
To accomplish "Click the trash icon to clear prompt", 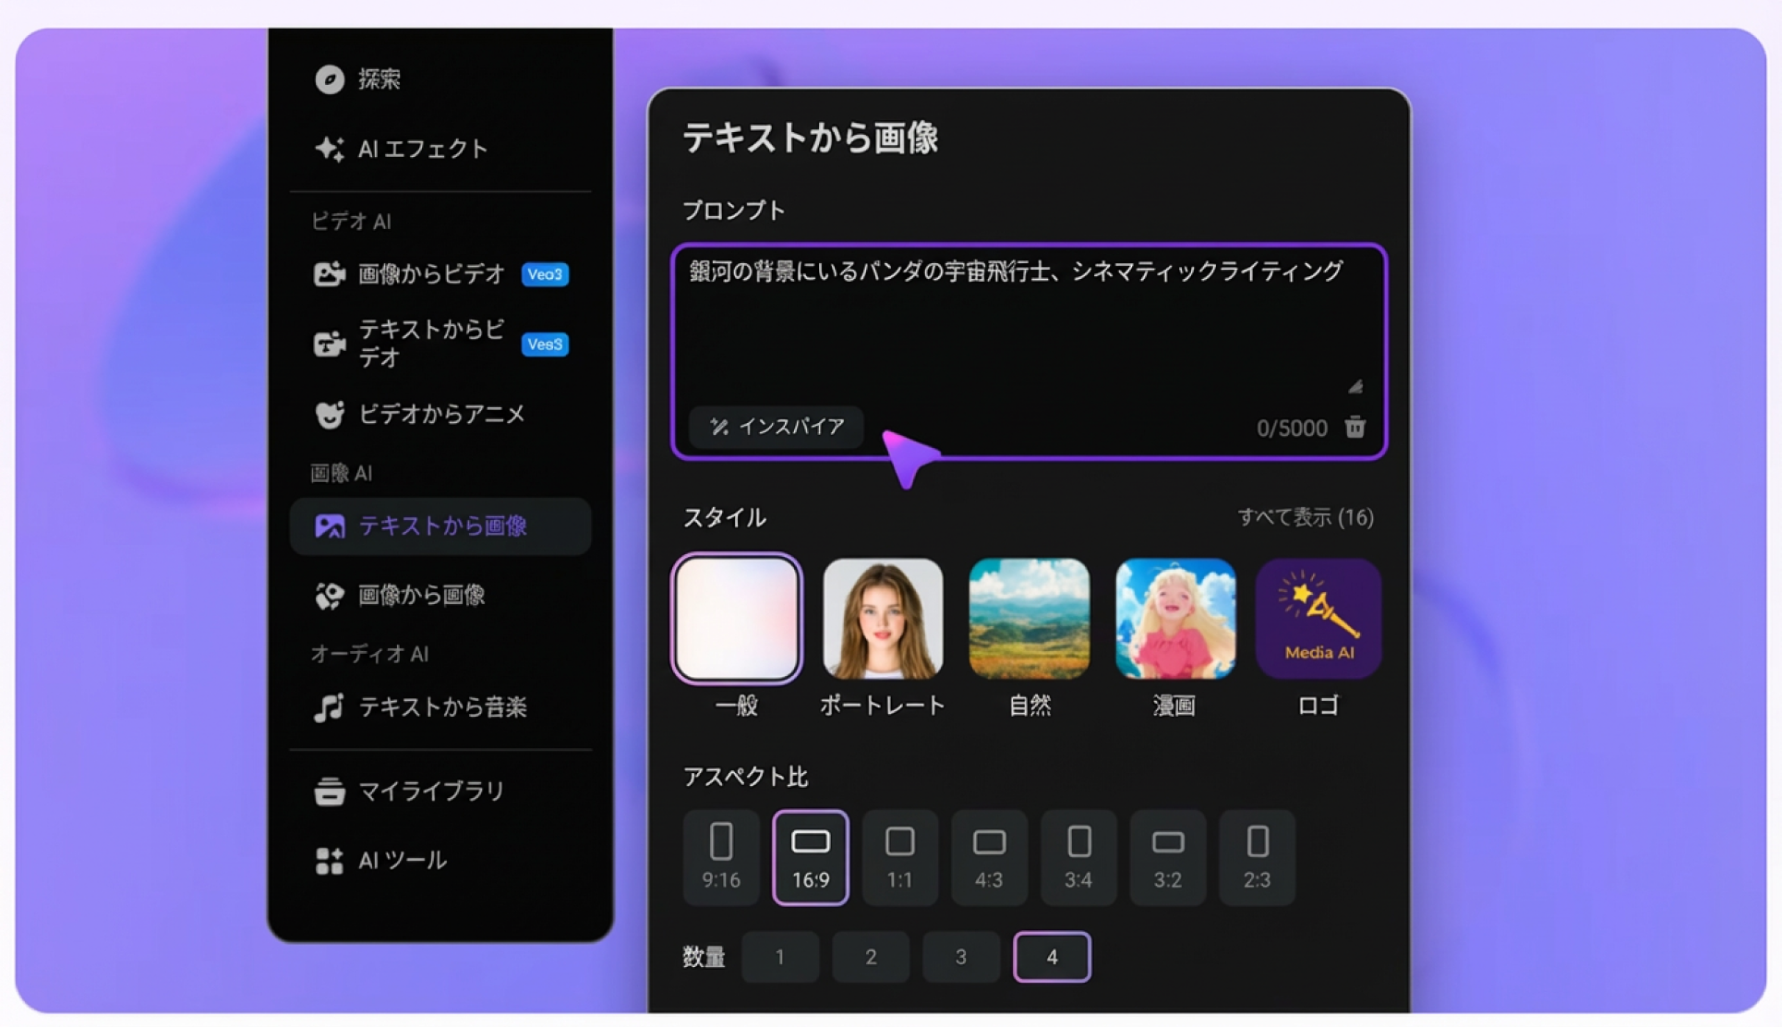I will [x=1355, y=427].
